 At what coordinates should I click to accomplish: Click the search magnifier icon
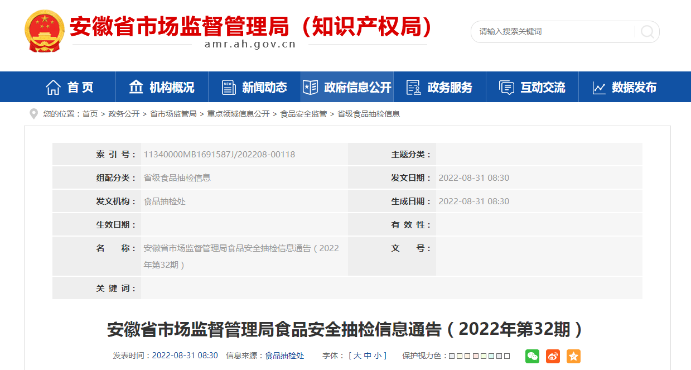(x=647, y=32)
